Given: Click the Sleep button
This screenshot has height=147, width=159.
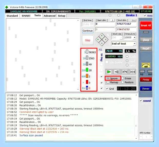Looking at the screenshot, I should click(x=146, y=40).
